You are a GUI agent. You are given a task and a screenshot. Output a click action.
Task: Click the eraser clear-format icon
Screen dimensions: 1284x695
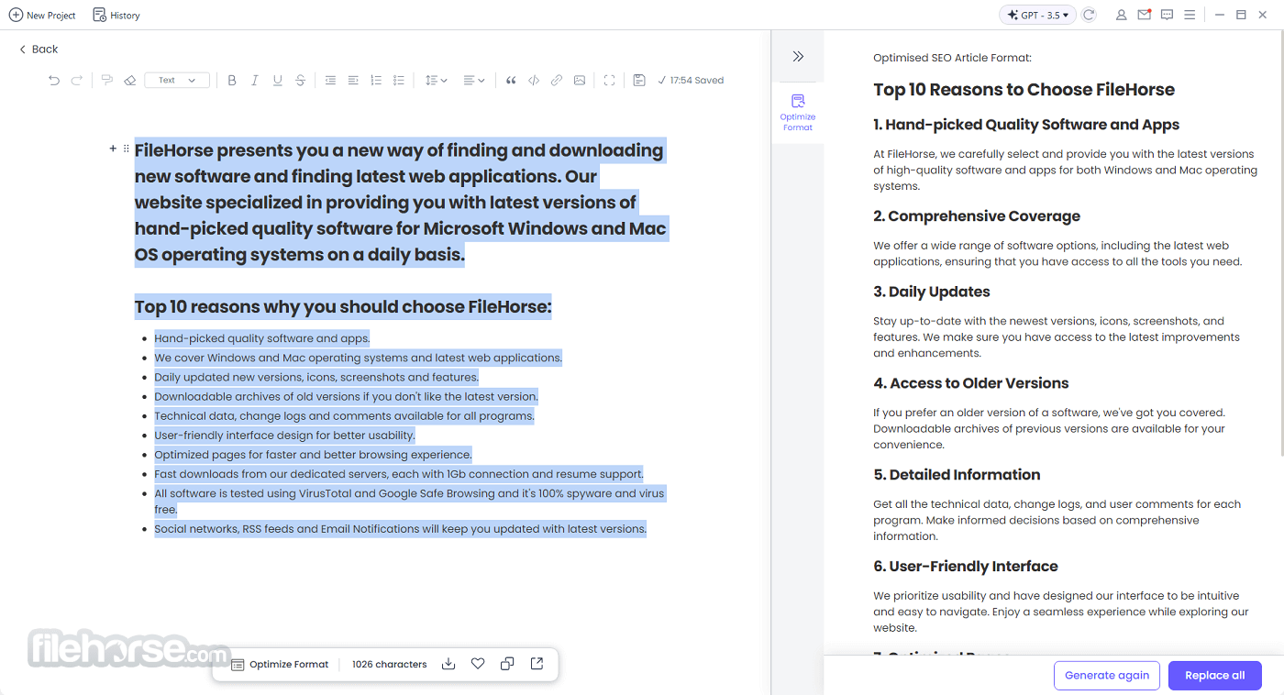(129, 81)
